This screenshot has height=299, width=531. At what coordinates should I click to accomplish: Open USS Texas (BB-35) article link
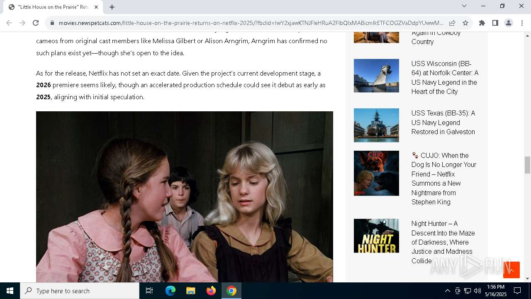pos(443,123)
